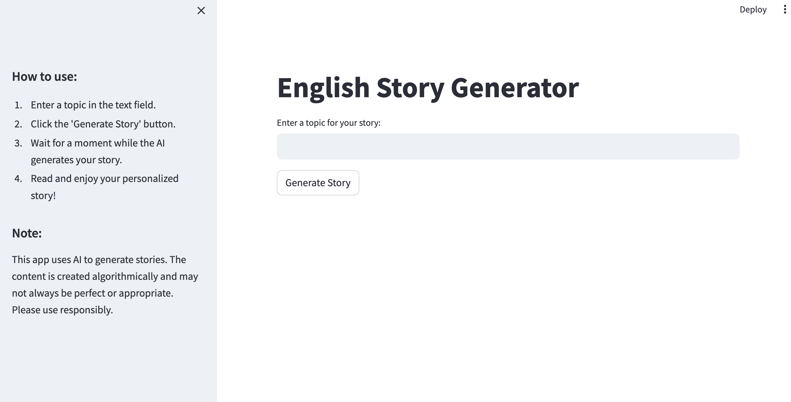Focus the story topic text field
Image resolution: width=791 pixels, height=402 pixels.
click(508, 146)
